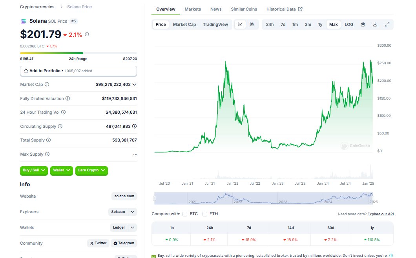The image size is (416, 258).
Task: Open 24 Hour Trading Vol info icon
Action: point(64,112)
